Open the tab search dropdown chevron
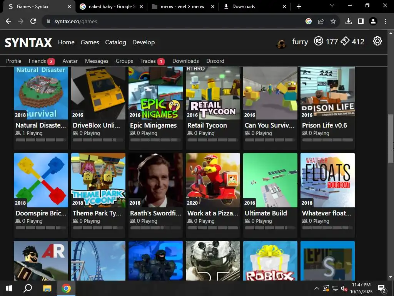The height and width of the screenshot is (296, 394). 332,5
